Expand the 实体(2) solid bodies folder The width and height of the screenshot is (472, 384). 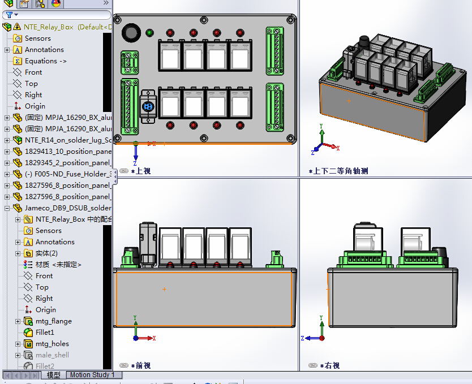click(x=18, y=253)
